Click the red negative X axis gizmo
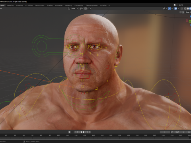This screenshot has height=143, width=191. click(x=187, y=21)
